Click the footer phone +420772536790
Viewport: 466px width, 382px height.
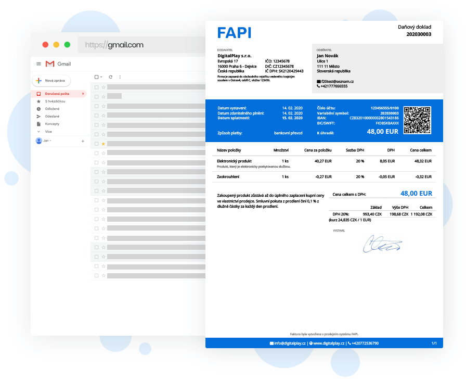[x=365, y=343]
